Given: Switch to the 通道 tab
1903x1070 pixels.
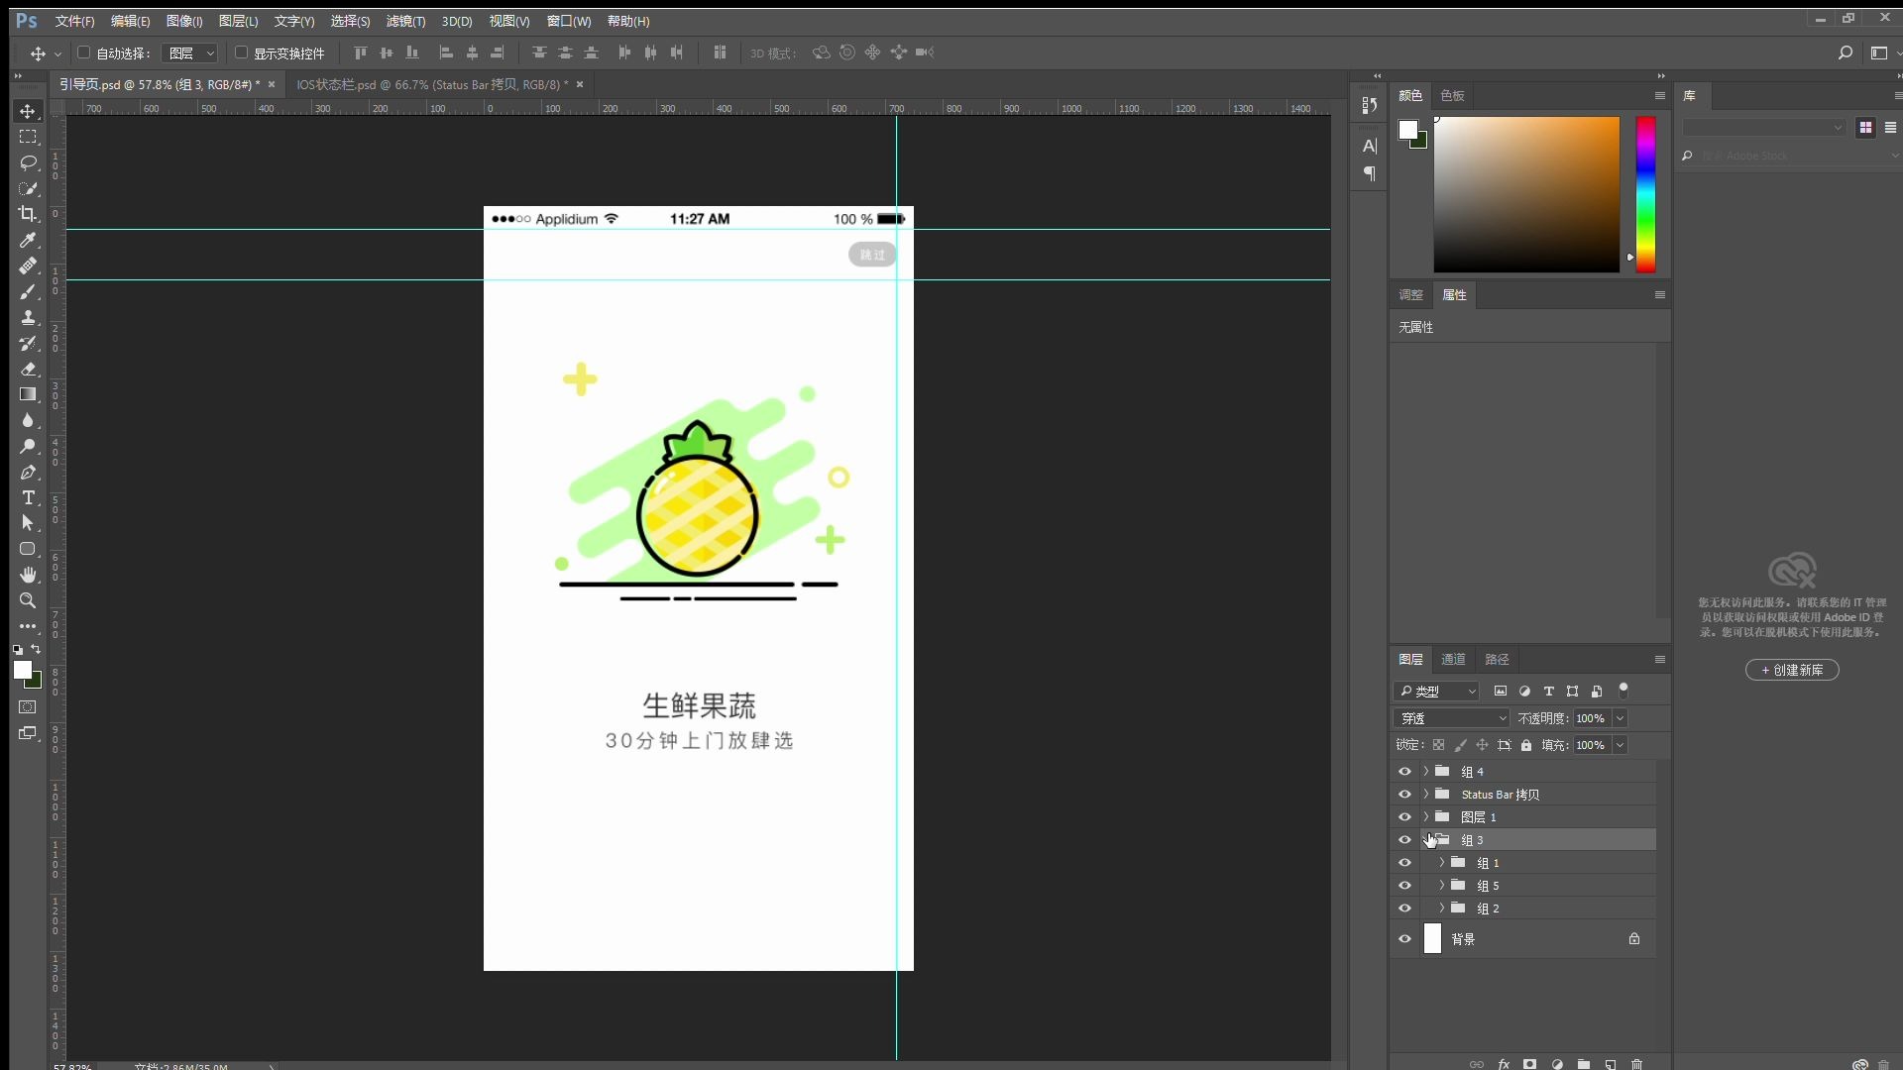Looking at the screenshot, I should pos(1453,659).
